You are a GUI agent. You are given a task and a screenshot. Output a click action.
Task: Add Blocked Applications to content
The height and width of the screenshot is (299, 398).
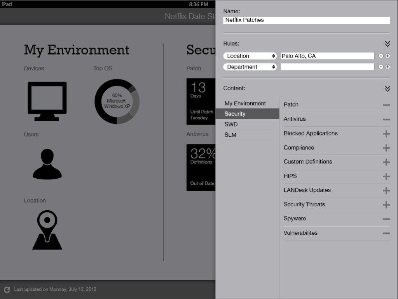point(386,134)
